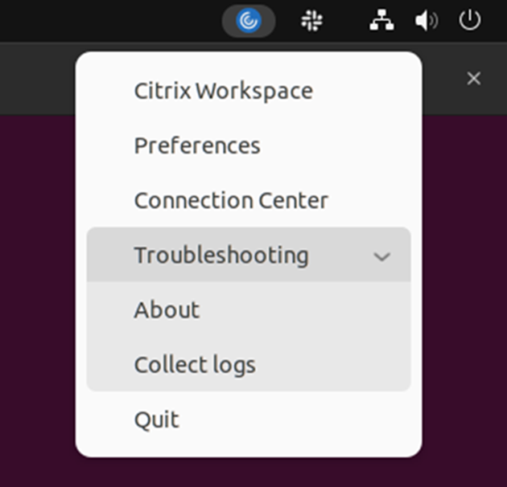This screenshot has height=487, width=507.
Task: Select Preferences in the tray menu
Action: [x=197, y=145]
